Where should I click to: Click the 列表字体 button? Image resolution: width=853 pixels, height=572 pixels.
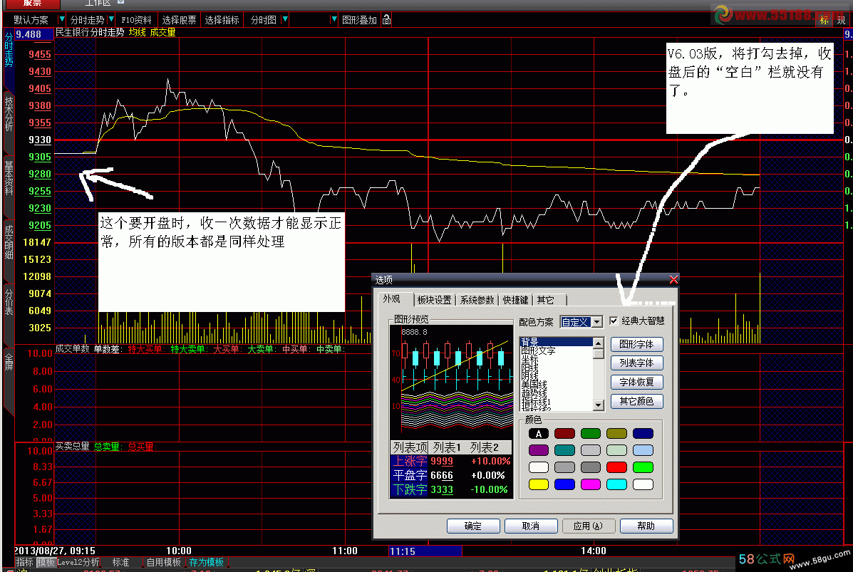[636, 363]
